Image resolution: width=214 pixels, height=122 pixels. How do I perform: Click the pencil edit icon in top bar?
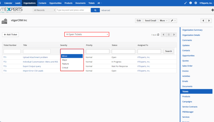coord(185,3)
